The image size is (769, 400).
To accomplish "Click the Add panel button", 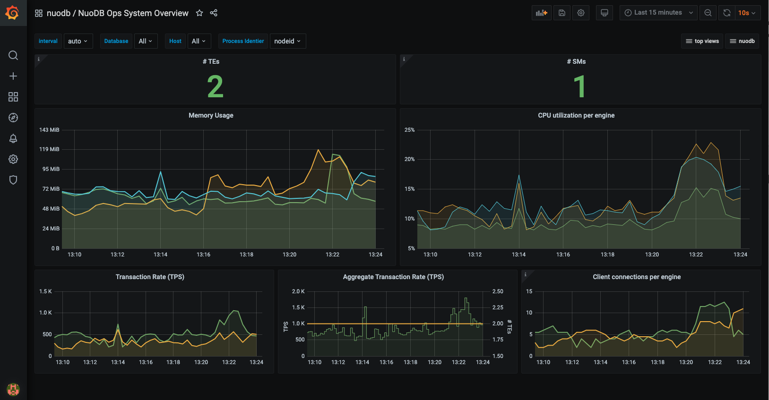I will 541,13.
